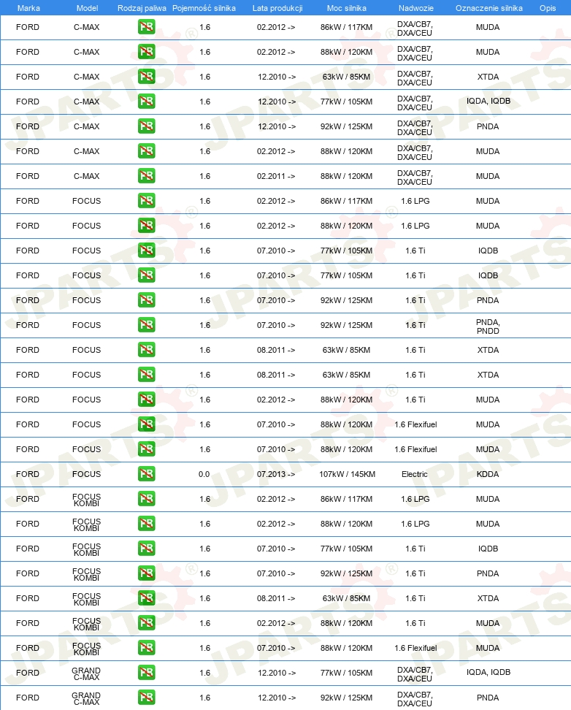Viewport: 571px width, 710px height.
Task: Click the Opis column header
Action: tap(548, 8)
